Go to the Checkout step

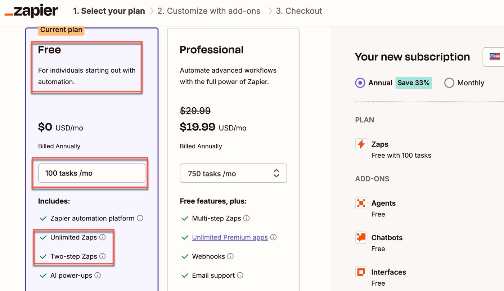[x=299, y=11]
